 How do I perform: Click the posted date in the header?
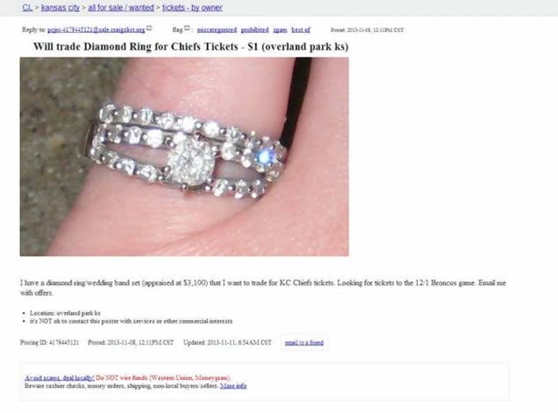coord(367,30)
